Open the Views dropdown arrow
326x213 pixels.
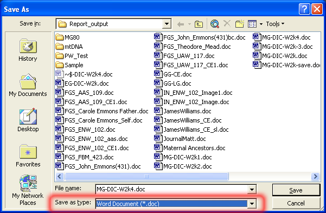[261, 24]
